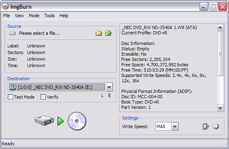Click the 'Disc ID: MCC-004-00' line
Screen dimensions: 229x149
(x=142, y=97)
